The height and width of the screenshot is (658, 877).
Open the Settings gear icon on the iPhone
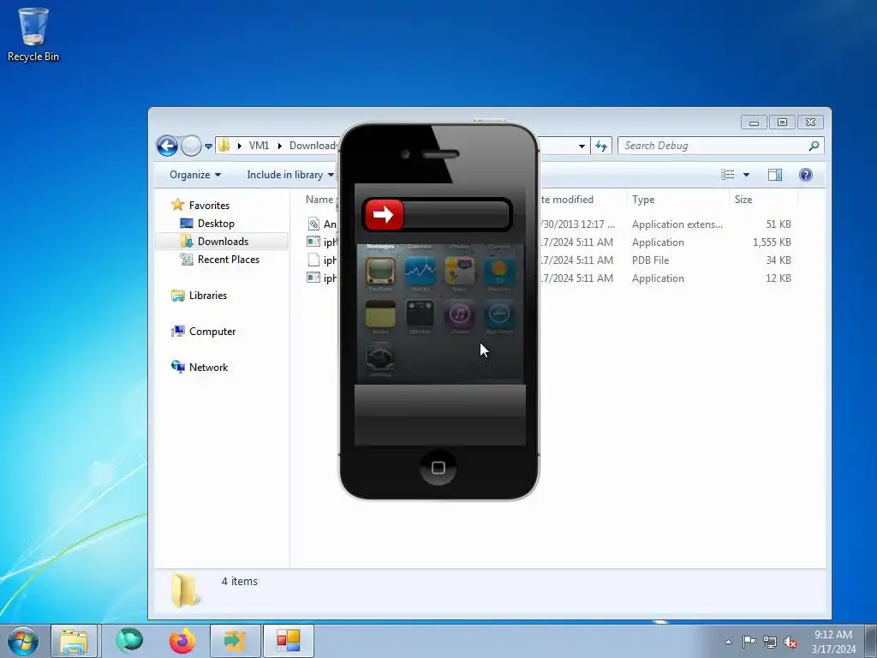(x=380, y=357)
